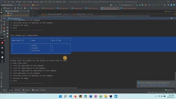Stop the screen recording with red button
The width and height of the screenshot is (176, 99).
coord(2,43)
